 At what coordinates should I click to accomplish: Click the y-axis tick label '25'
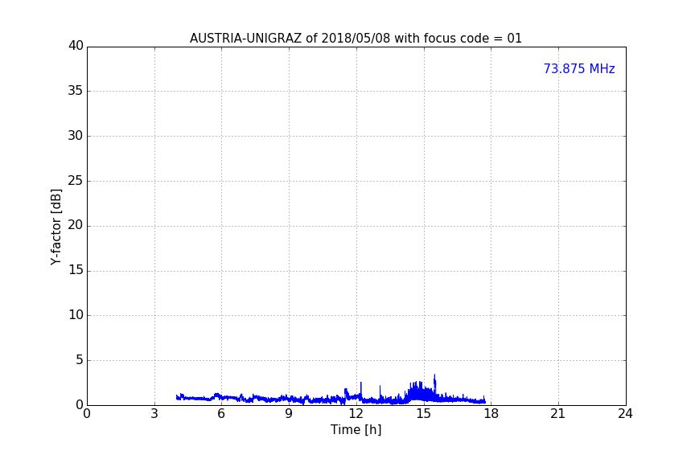(x=76, y=181)
